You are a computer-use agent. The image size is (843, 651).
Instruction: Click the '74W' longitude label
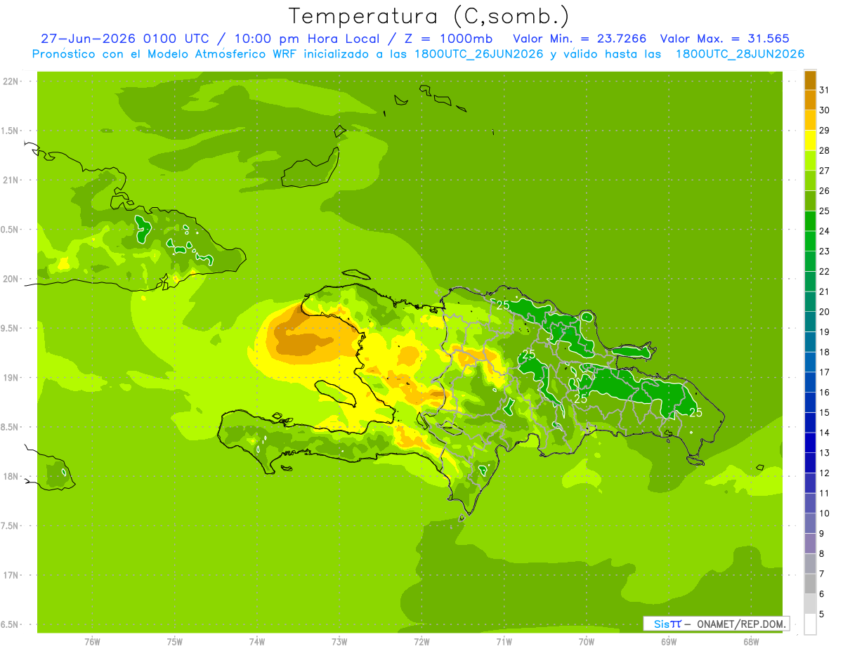pos(257,641)
